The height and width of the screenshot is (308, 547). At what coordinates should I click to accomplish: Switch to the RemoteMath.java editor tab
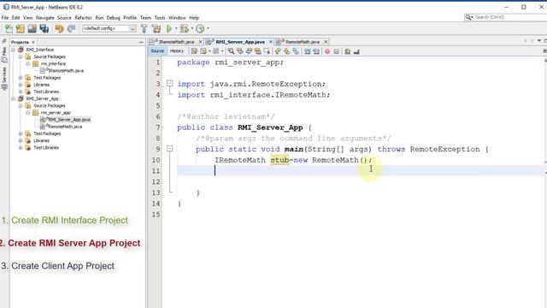click(302, 42)
